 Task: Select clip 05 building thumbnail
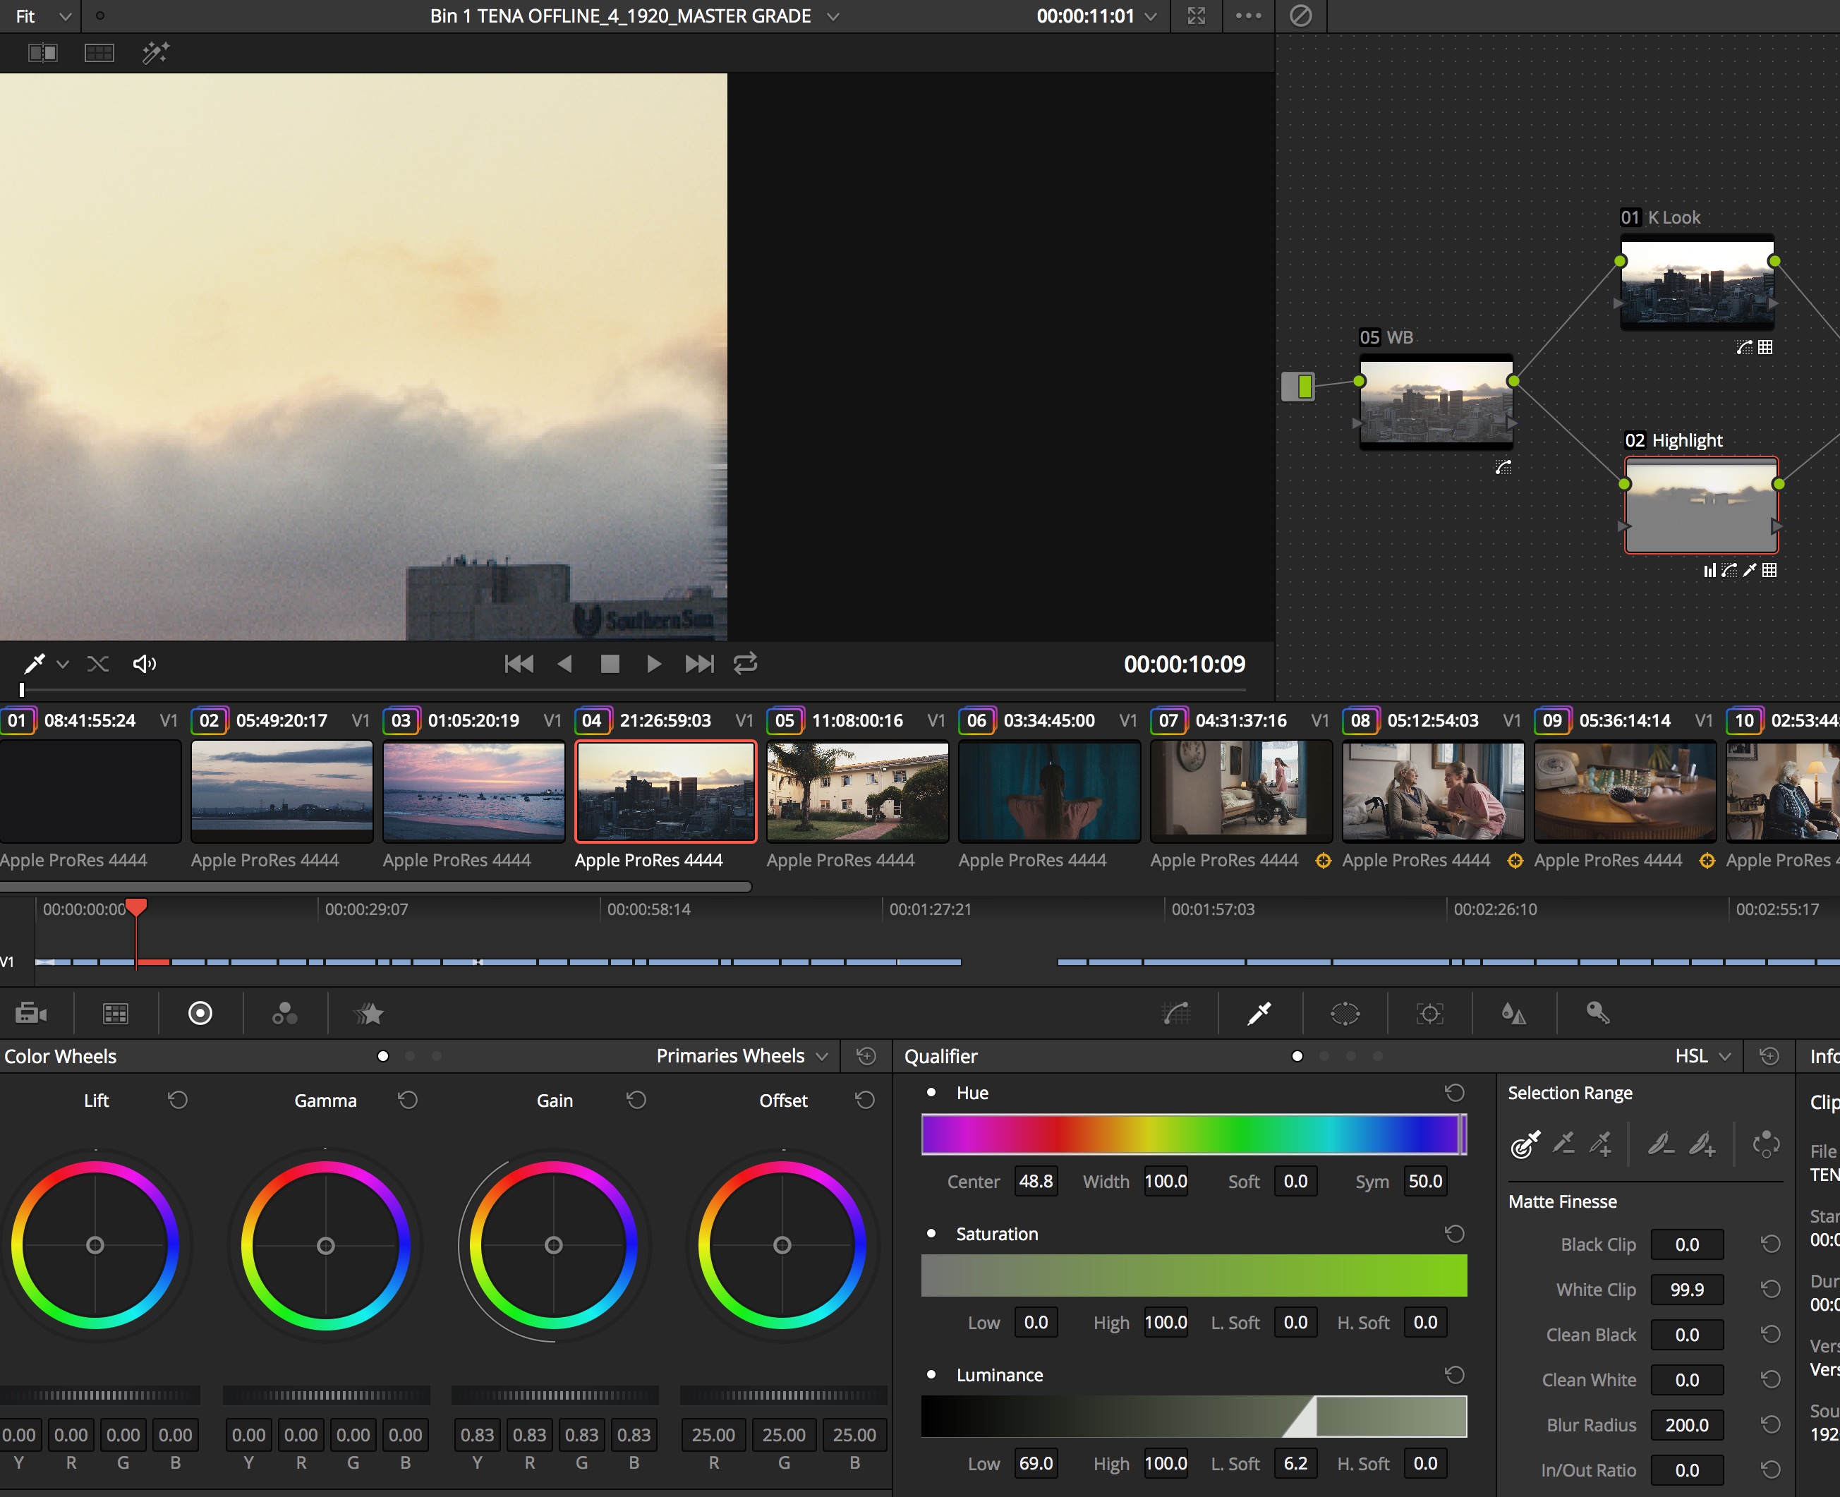(x=857, y=792)
